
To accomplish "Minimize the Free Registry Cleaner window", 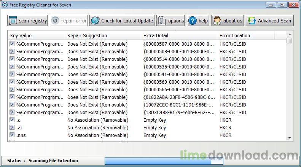I will click(271, 5).
